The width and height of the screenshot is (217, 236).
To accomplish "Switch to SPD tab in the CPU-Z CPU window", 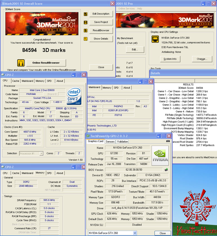I will pyautogui.click(x=49, y=81).
